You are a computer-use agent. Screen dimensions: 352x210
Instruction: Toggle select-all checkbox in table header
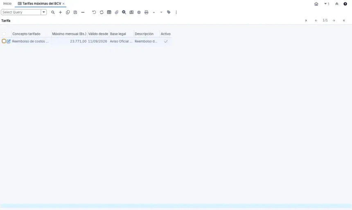coord(4,34)
